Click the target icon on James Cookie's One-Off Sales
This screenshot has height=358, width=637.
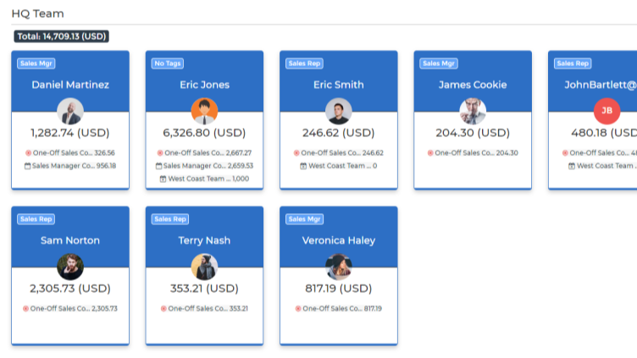tap(430, 153)
